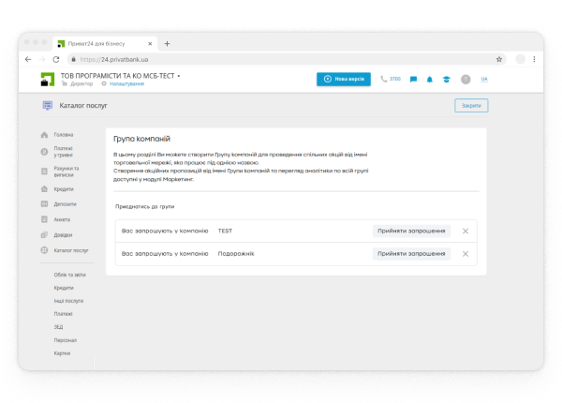Screen dimensions: 562x403
Task: Select Каталог послуг in the sidebar
Action: click(70, 251)
